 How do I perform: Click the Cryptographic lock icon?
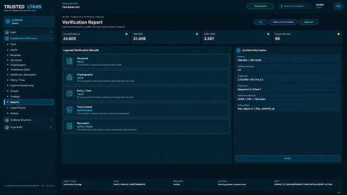[69, 78]
